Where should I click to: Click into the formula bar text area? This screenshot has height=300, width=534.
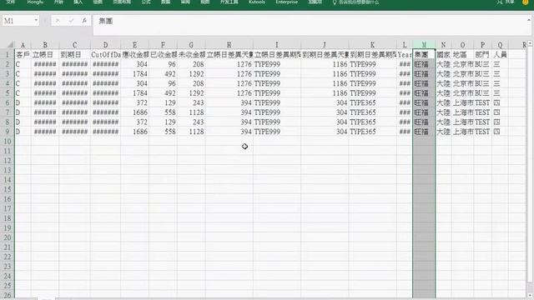point(310,24)
